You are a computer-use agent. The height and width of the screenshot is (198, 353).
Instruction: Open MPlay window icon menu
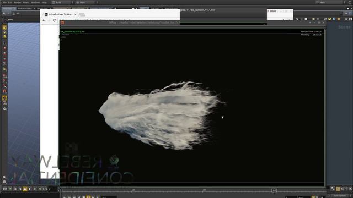coord(62,23)
